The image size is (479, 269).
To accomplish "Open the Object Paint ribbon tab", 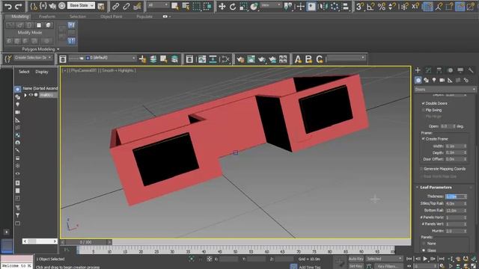I will coord(112,16).
